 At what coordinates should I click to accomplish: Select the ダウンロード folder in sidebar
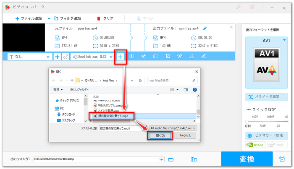[69, 114]
